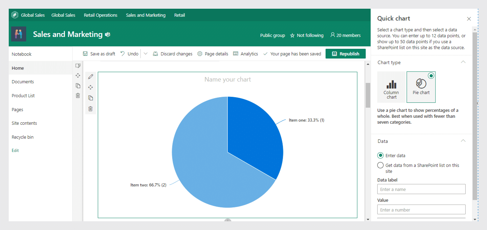The width and height of the screenshot is (487, 230).
Task: Open Page details settings
Action: (213, 53)
